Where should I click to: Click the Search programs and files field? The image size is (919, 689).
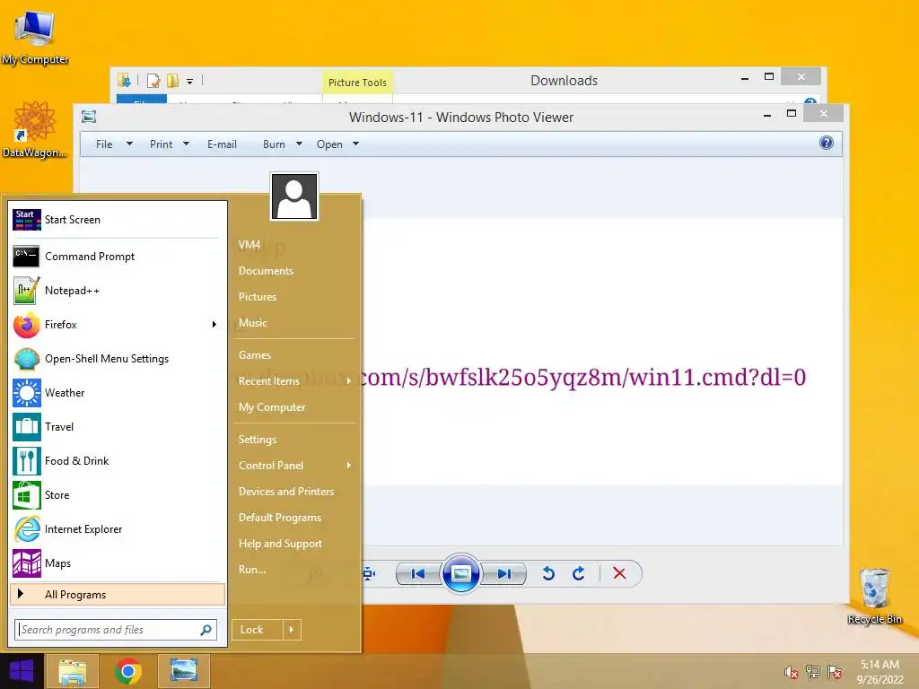107,630
